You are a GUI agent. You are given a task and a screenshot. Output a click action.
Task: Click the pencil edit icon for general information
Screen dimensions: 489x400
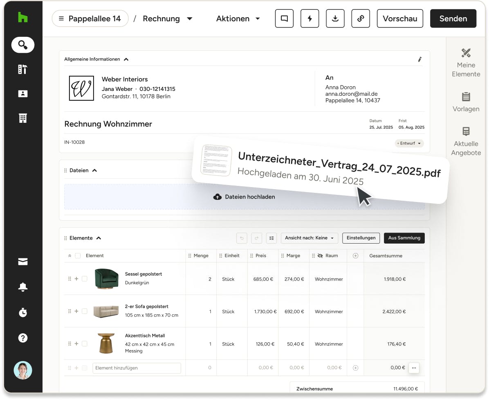click(x=419, y=59)
